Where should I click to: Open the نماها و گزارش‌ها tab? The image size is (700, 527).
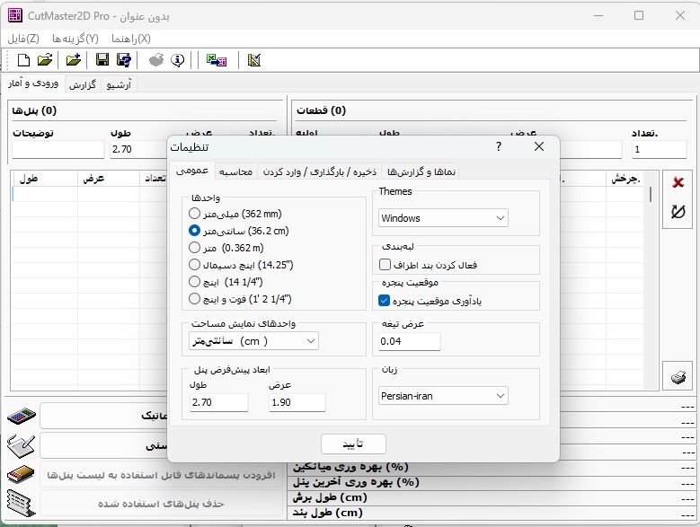pyautogui.click(x=421, y=171)
